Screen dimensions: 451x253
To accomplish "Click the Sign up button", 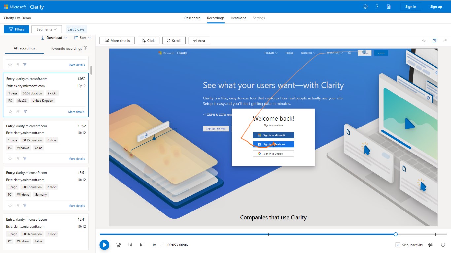I will [436, 7].
